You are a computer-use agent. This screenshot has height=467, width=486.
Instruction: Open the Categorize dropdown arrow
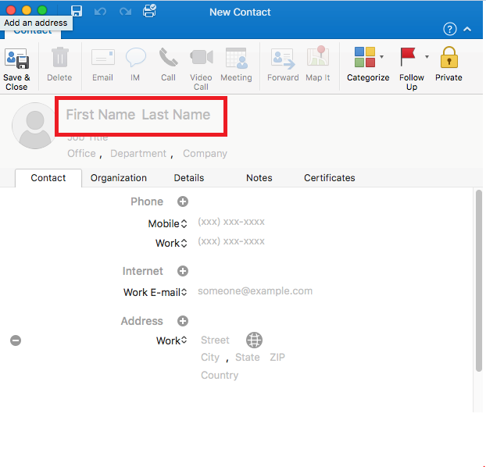[382, 57]
